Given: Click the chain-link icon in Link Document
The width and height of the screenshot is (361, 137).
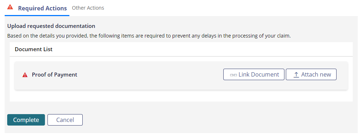Looking at the screenshot, I should click(233, 75).
